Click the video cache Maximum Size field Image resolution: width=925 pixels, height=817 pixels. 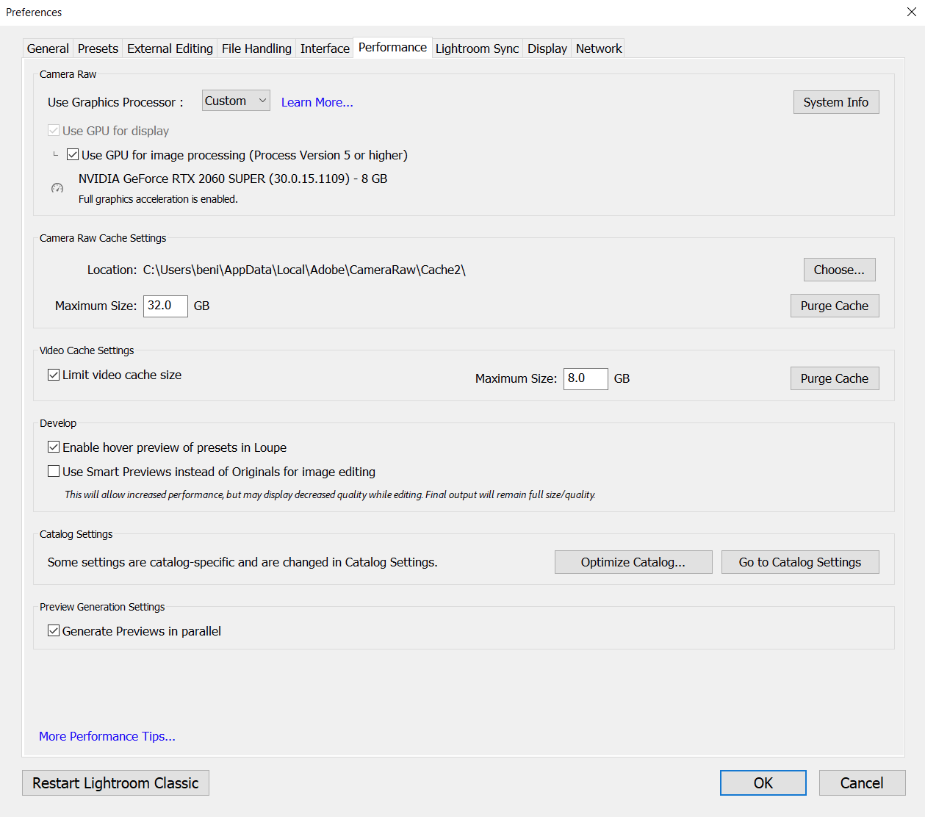[x=585, y=378]
